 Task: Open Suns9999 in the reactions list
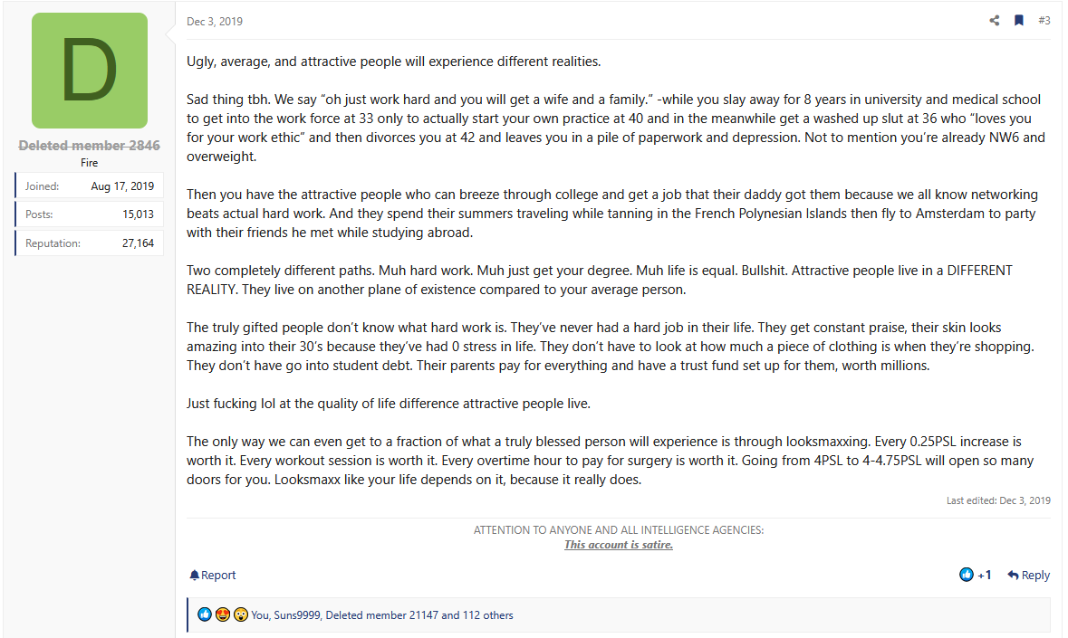coord(296,615)
